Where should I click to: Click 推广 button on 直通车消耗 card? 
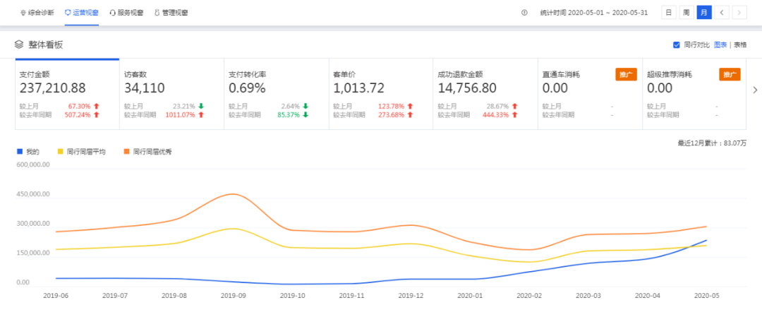(x=626, y=74)
